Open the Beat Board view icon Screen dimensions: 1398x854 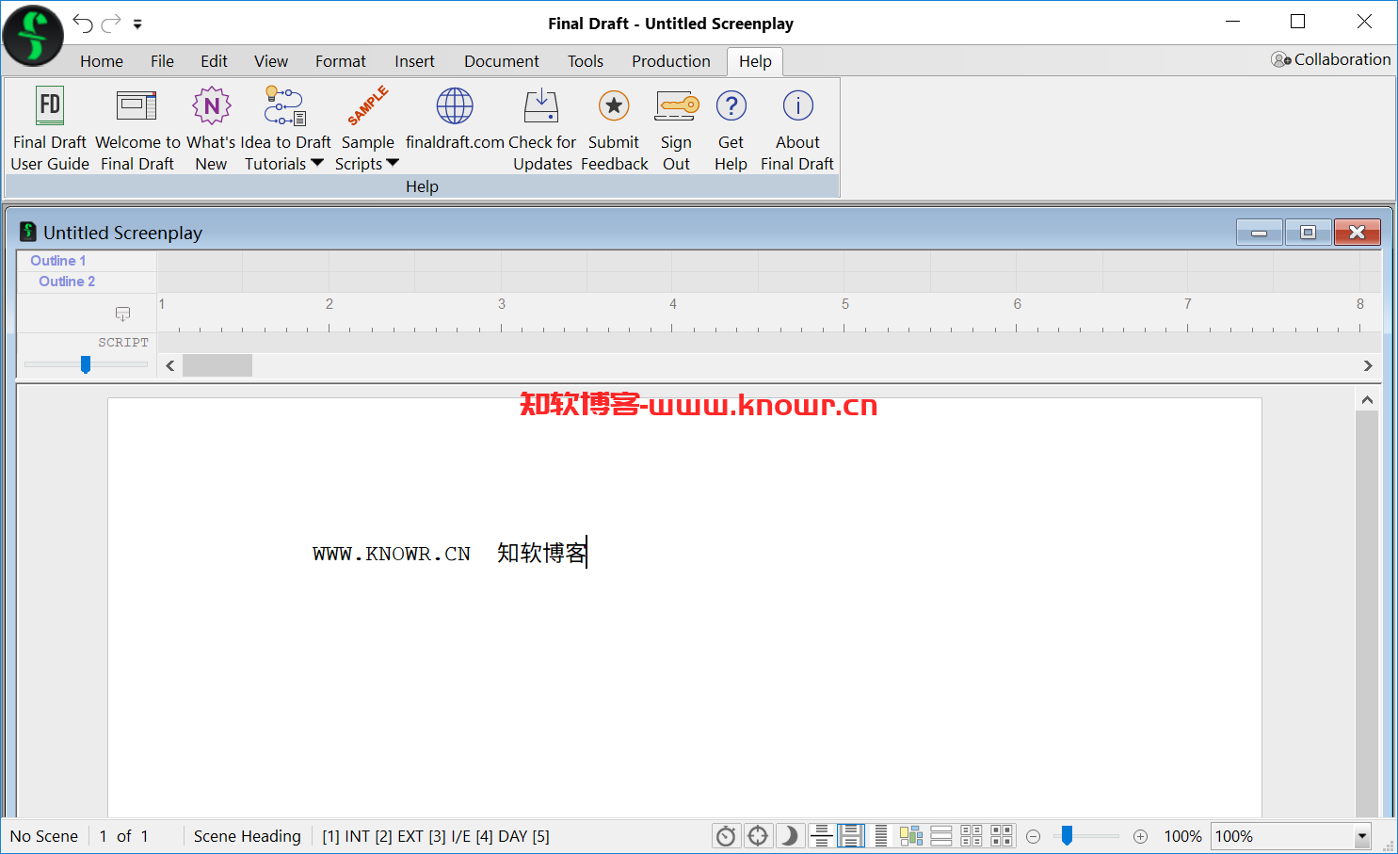click(911, 836)
